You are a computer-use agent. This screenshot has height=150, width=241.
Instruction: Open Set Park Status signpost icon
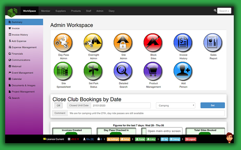[93, 71]
